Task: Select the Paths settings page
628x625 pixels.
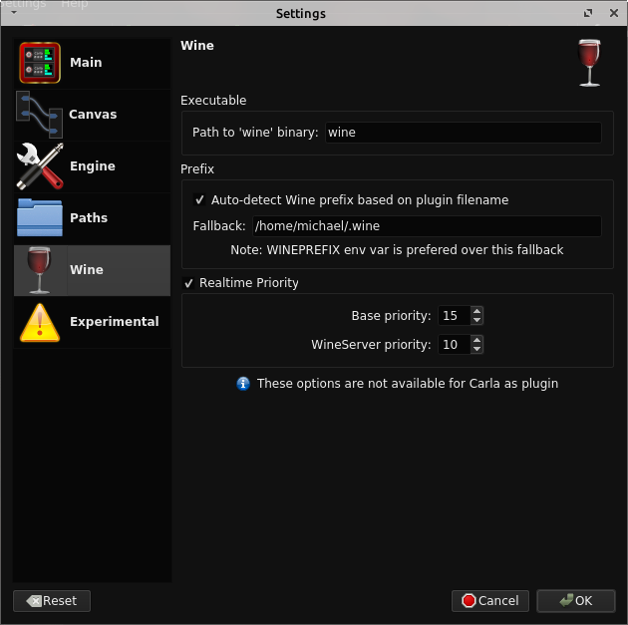Action: coord(92,218)
